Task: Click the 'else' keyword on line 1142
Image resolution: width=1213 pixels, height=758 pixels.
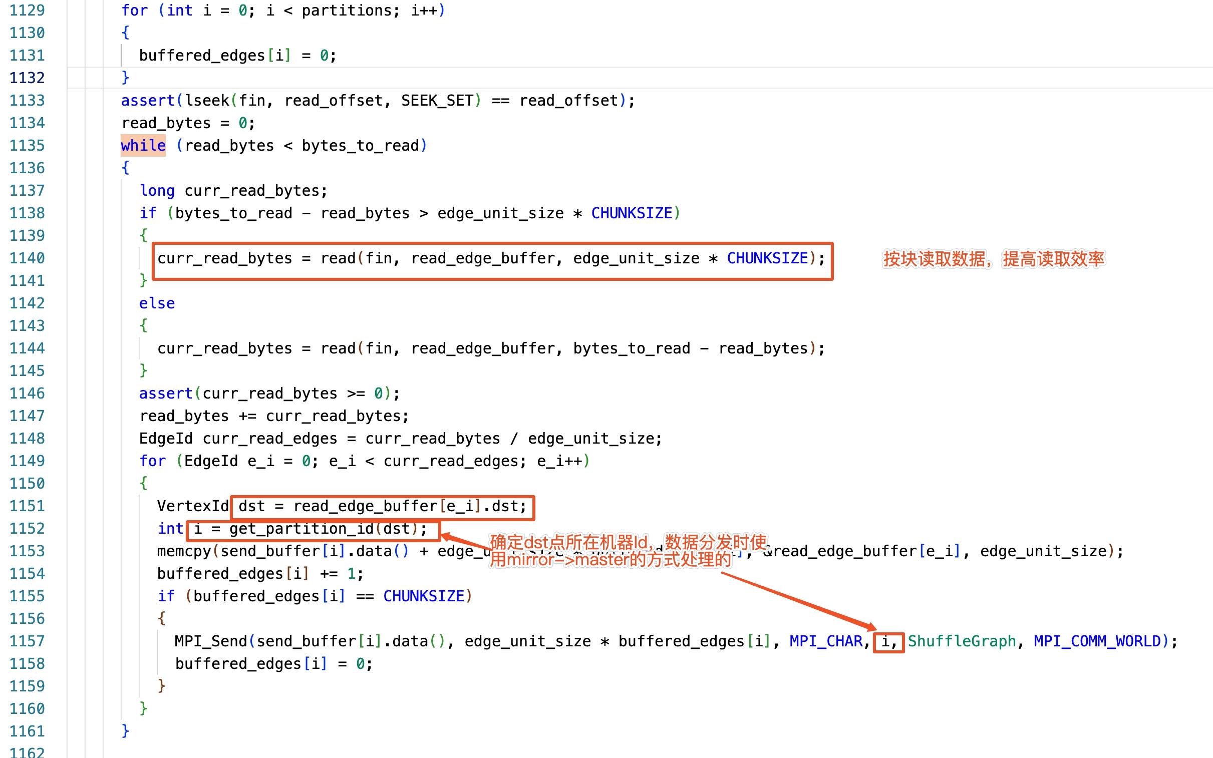Action: [x=157, y=303]
